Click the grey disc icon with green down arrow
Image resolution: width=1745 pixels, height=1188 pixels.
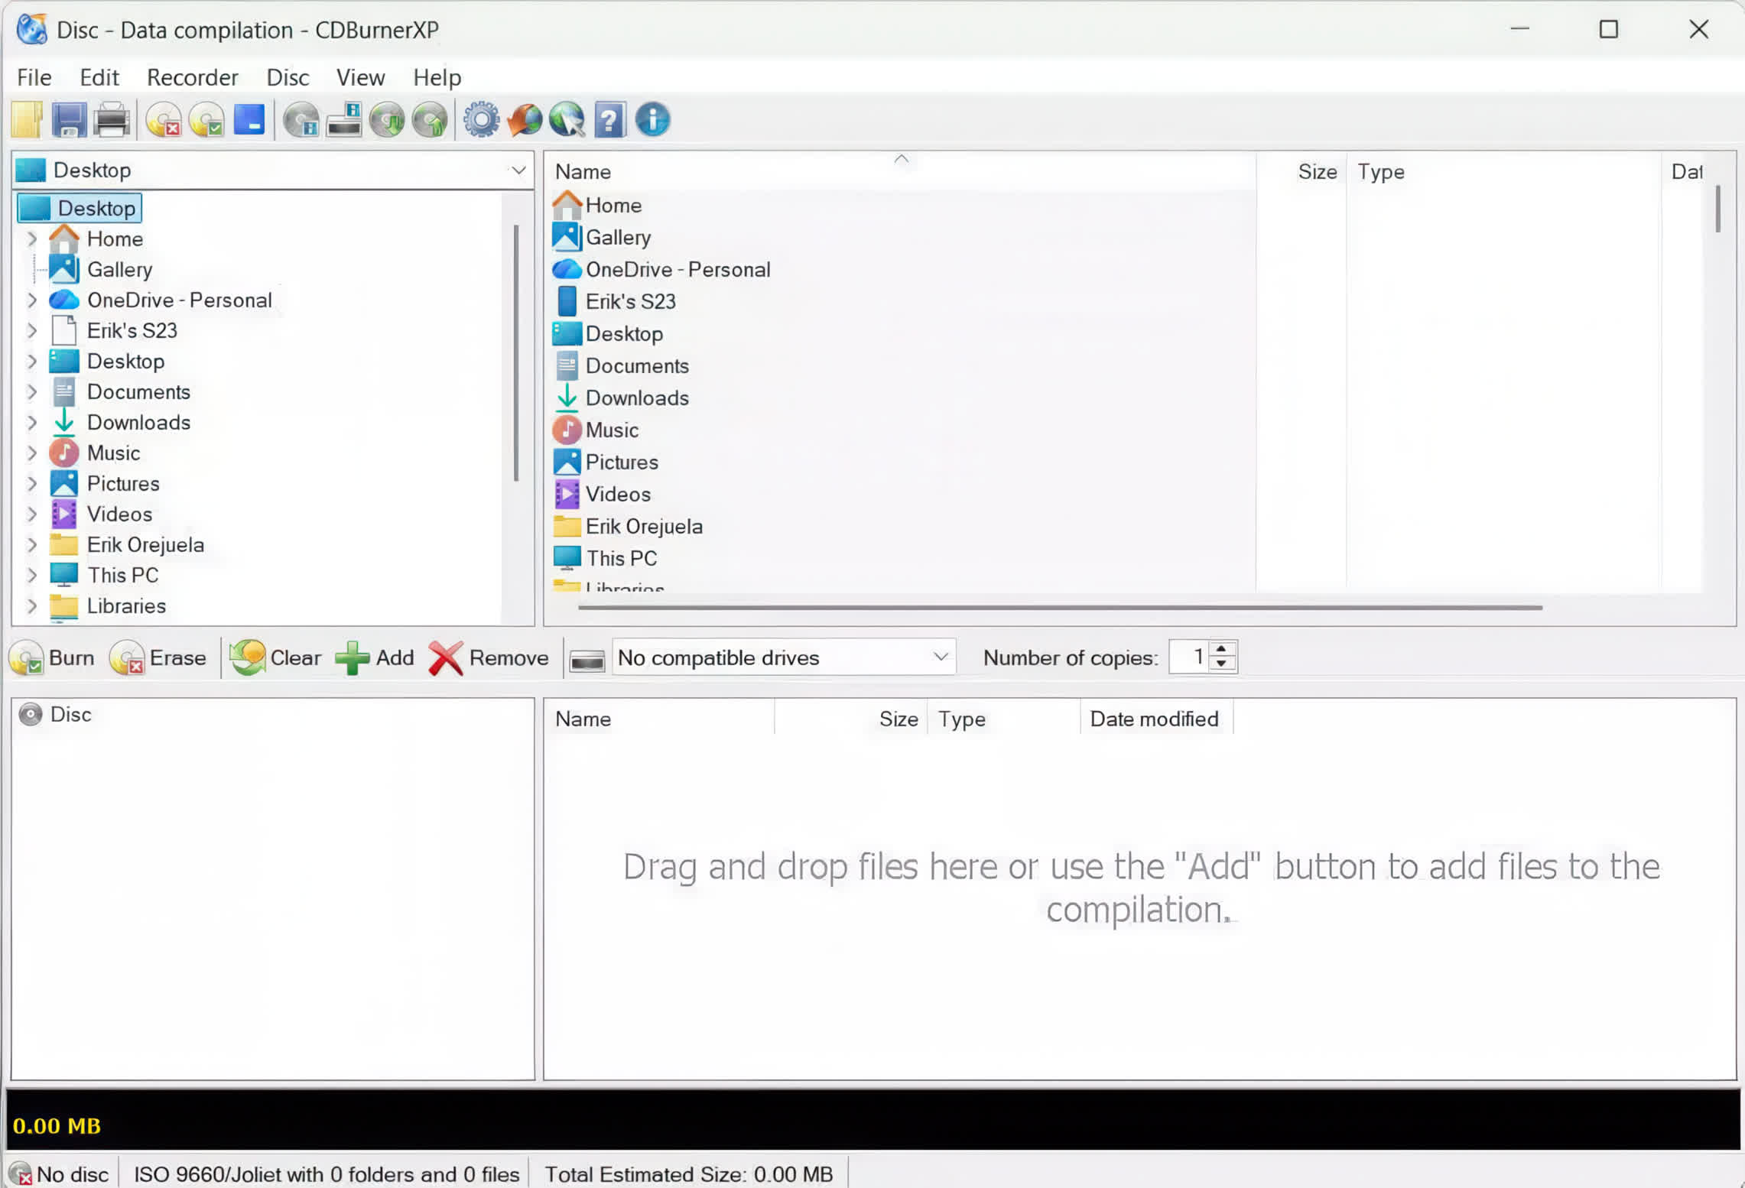[x=387, y=120]
